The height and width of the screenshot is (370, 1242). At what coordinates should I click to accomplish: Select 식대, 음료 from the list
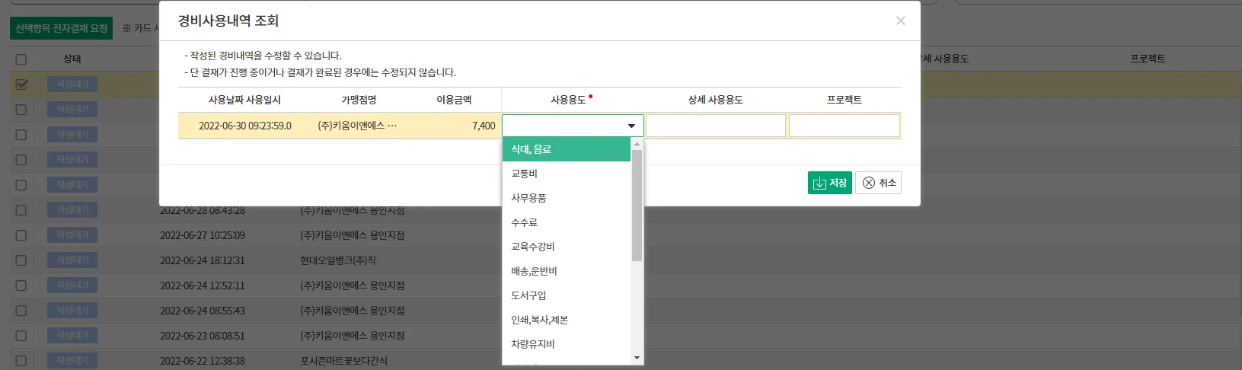[x=566, y=149]
